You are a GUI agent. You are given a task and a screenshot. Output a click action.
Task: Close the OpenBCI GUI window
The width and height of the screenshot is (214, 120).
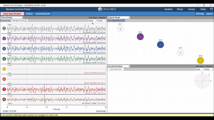pyautogui.click(x=211, y=5)
